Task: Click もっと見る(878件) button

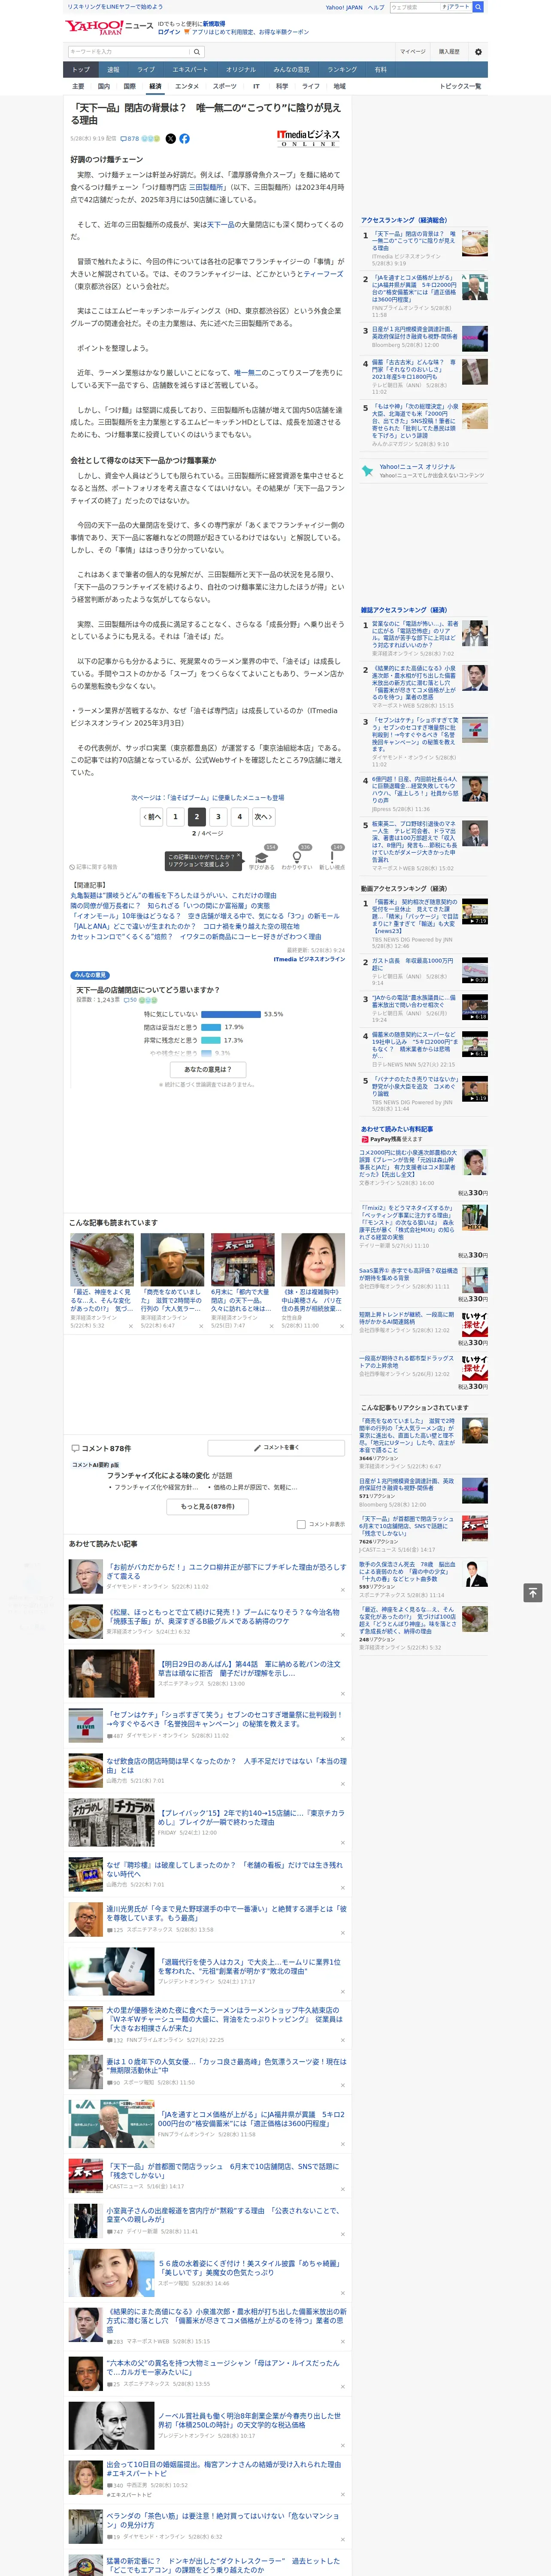Action: [208, 1506]
